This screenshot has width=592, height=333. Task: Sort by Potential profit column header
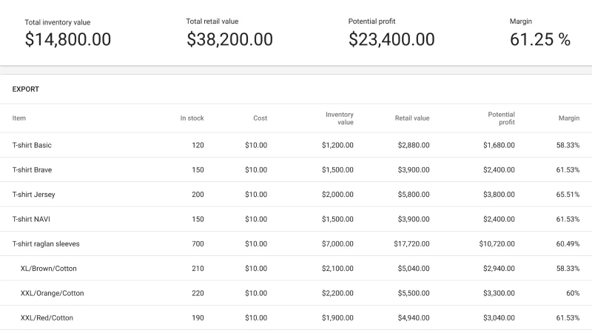(x=501, y=118)
